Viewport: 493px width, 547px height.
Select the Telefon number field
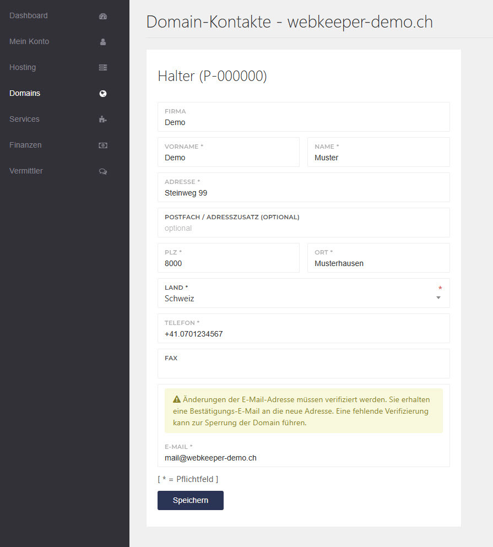[x=303, y=334]
